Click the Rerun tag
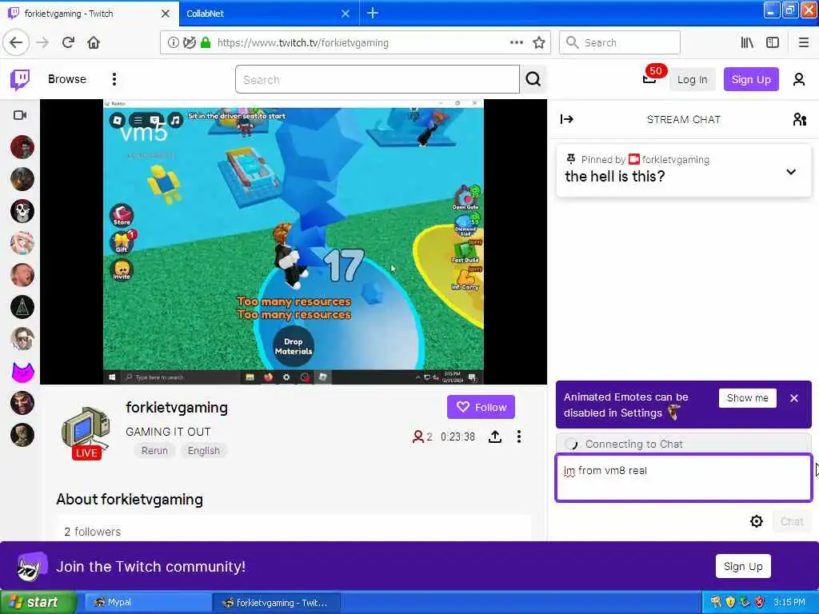Image resolution: width=819 pixels, height=614 pixels. click(154, 451)
